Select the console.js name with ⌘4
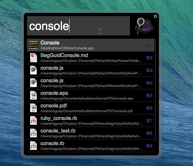The height and width of the screenshot is (166, 193). 52,81
